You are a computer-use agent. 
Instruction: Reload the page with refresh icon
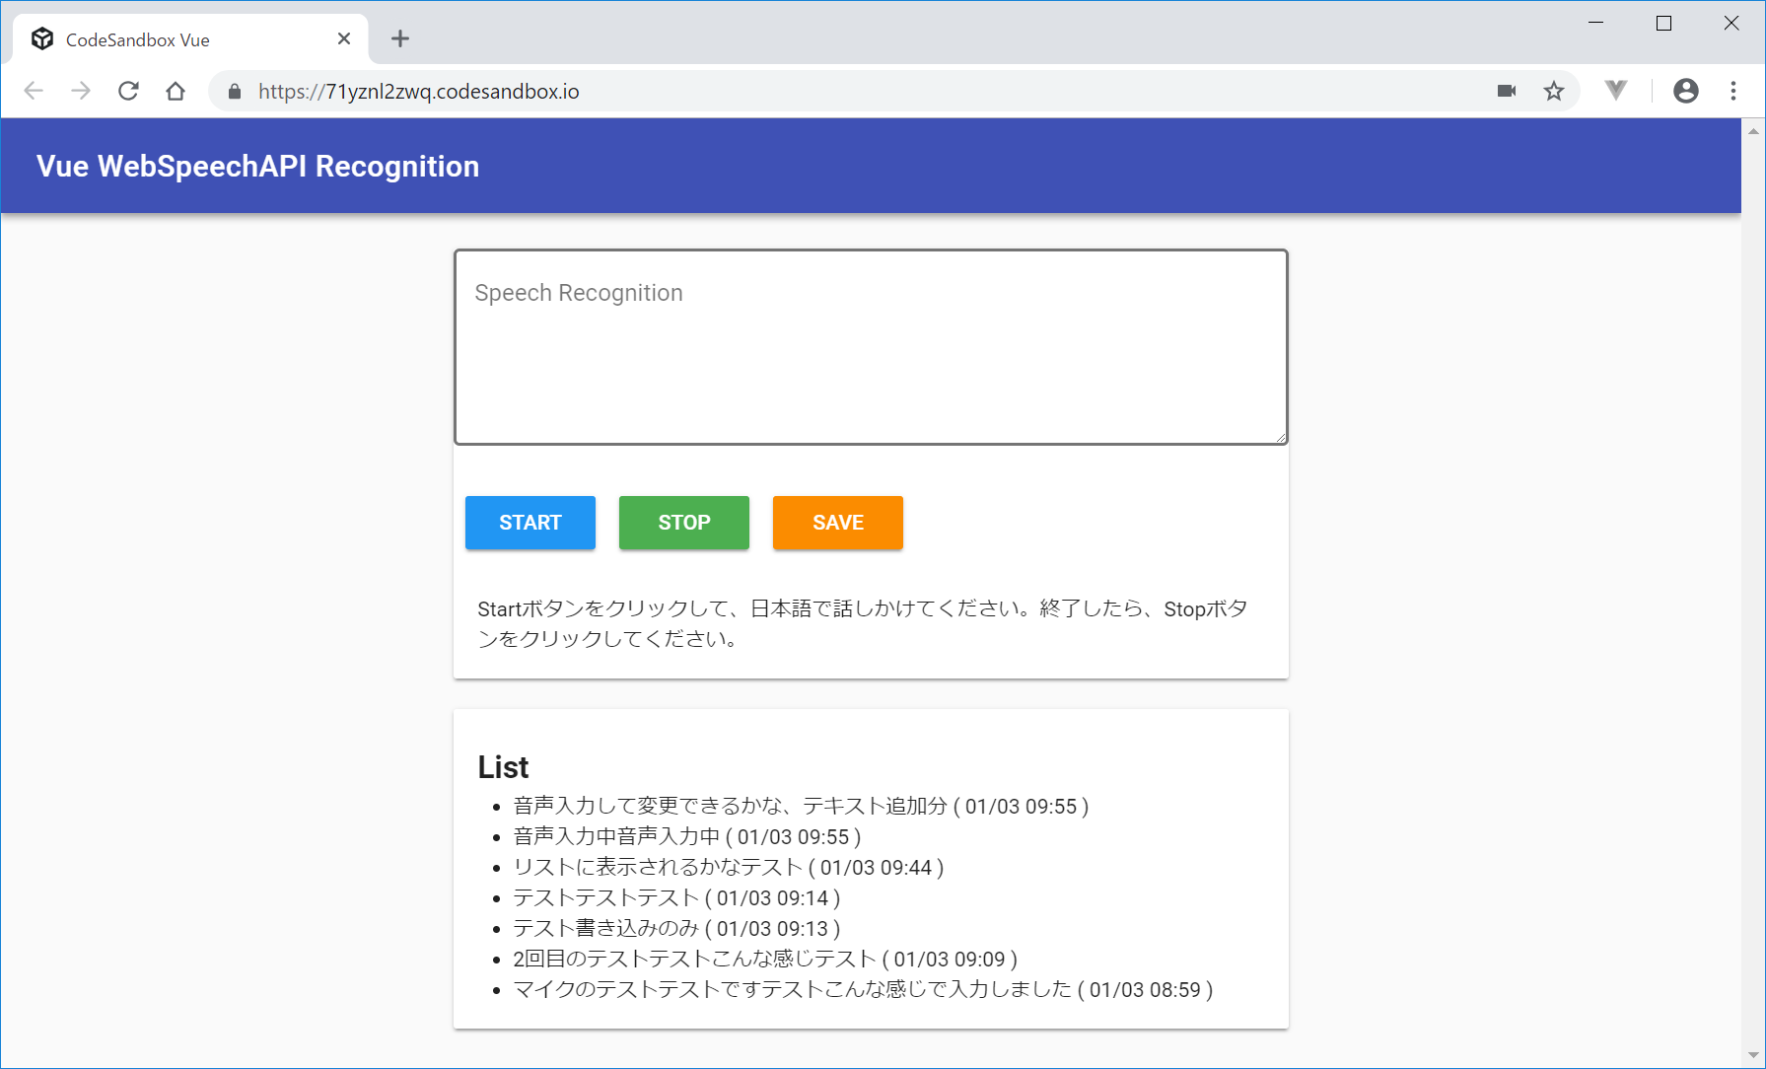(x=128, y=92)
